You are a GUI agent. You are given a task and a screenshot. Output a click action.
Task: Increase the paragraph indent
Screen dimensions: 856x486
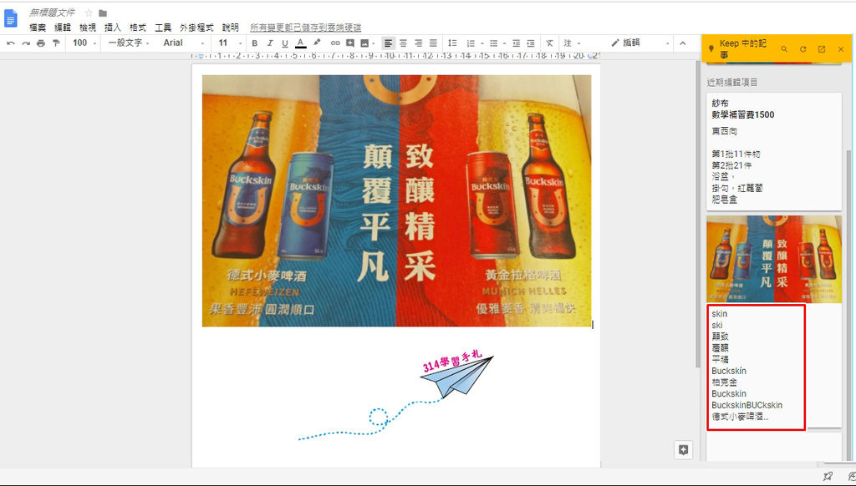point(531,43)
